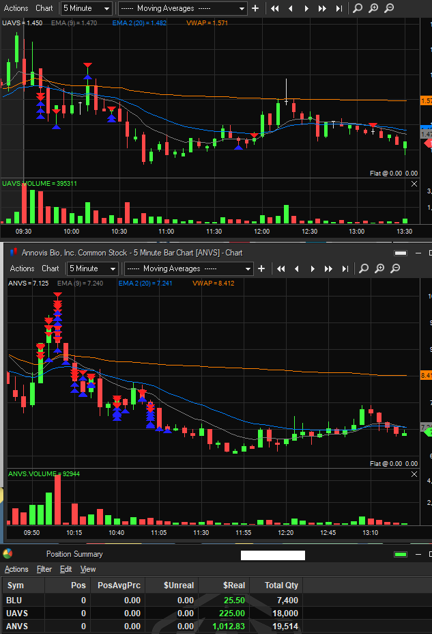
Task: Zoom in on the UAVS chart
Action: tap(373, 8)
